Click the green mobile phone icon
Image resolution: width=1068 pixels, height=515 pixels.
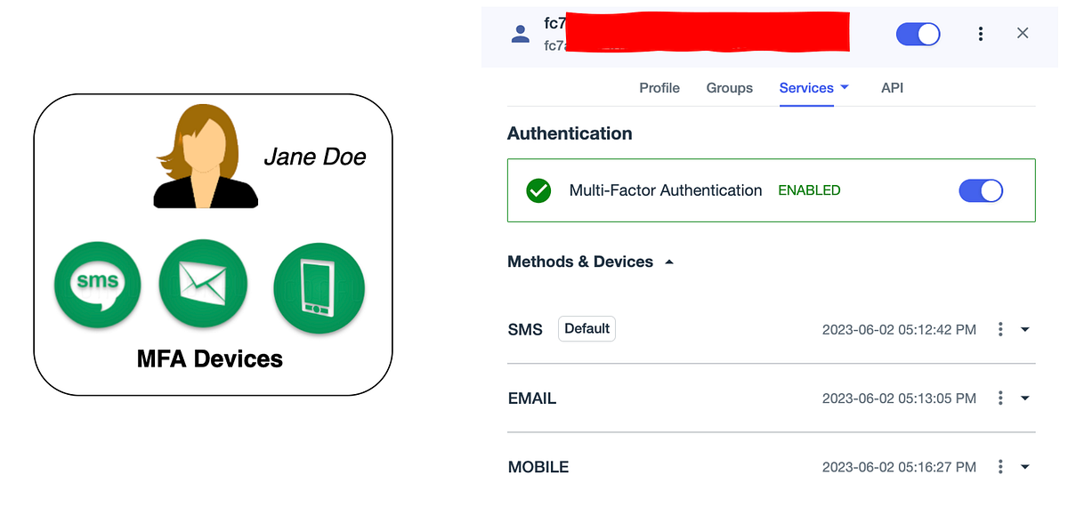click(320, 287)
